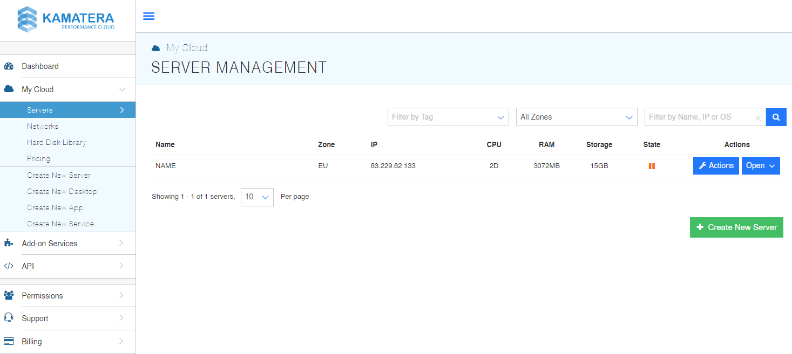Screen dimensions: 792x354
Task: Open the Filter by Tag dropdown
Action: click(x=448, y=117)
